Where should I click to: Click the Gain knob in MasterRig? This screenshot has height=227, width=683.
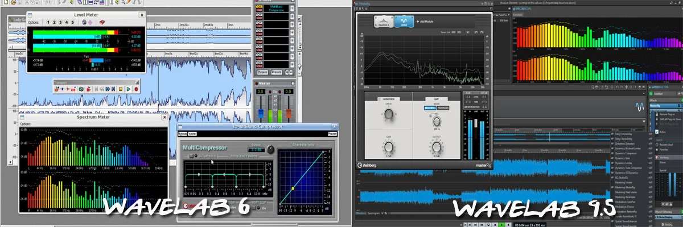(388, 148)
